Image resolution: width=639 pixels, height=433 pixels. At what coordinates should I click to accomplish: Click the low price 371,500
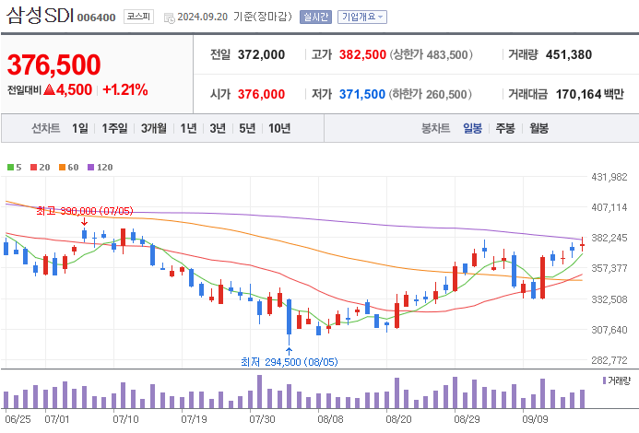(361, 95)
